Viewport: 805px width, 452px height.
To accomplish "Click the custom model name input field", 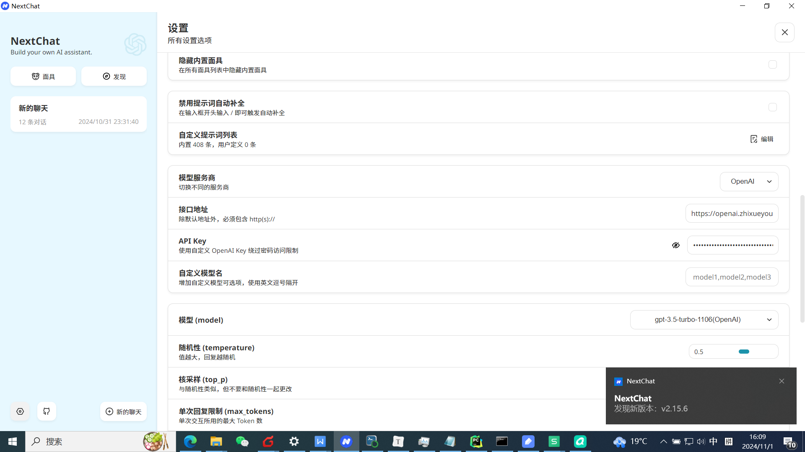I will (x=732, y=277).
